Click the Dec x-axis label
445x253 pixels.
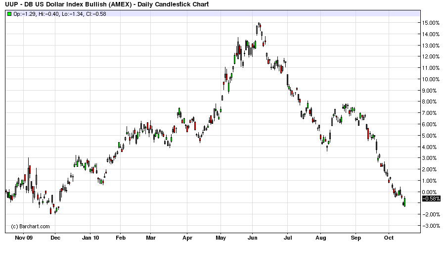click(55, 238)
